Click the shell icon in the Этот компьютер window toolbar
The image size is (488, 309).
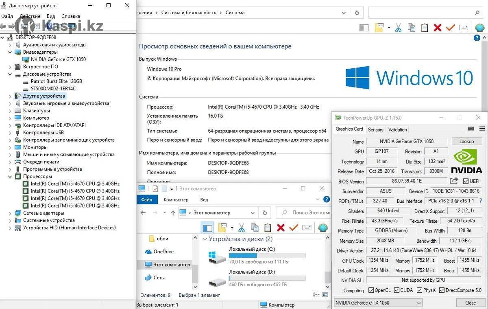click(323, 228)
